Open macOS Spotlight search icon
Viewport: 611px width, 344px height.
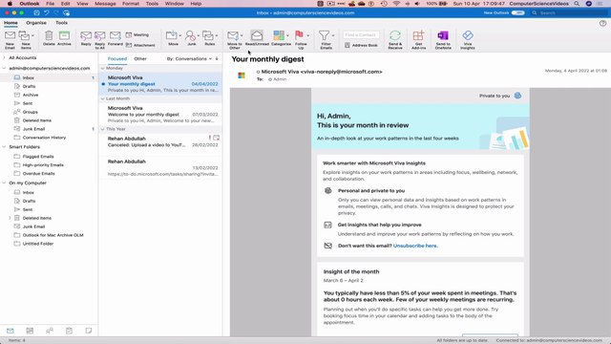(577, 4)
